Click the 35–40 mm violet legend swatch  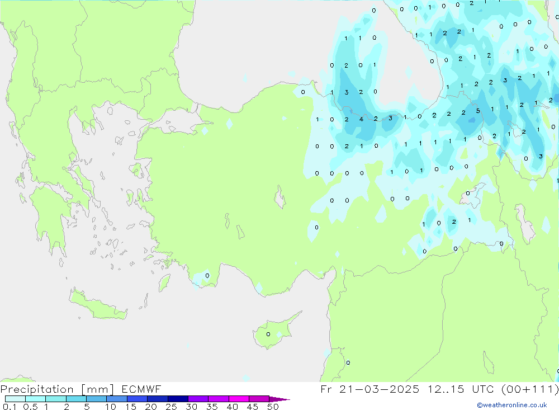pos(219,399)
